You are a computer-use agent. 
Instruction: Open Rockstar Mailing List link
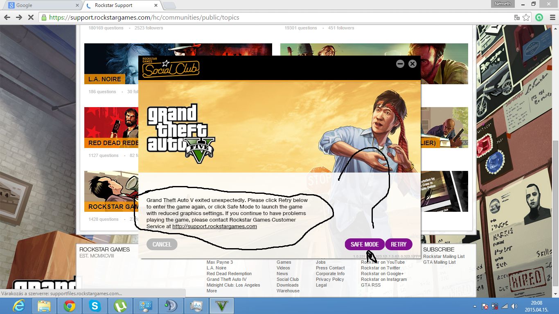444,256
